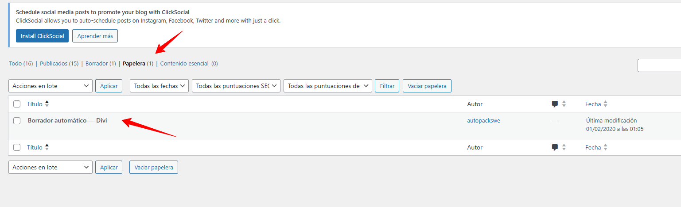Click sort arrows next to footer Fecha

(606, 148)
